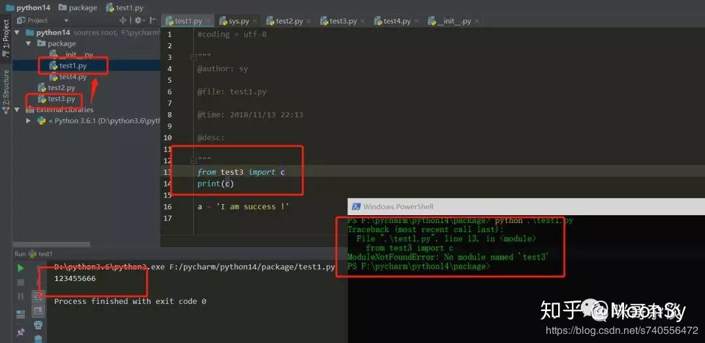Select test2.py in the project tree
705x343 pixels.
click(x=61, y=87)
